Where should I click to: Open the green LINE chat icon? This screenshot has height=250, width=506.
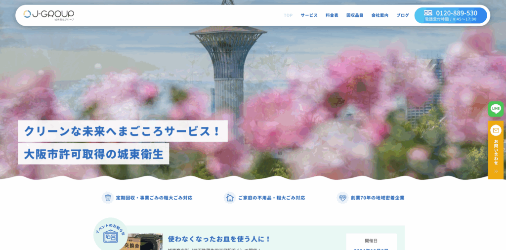pos(496,109)
